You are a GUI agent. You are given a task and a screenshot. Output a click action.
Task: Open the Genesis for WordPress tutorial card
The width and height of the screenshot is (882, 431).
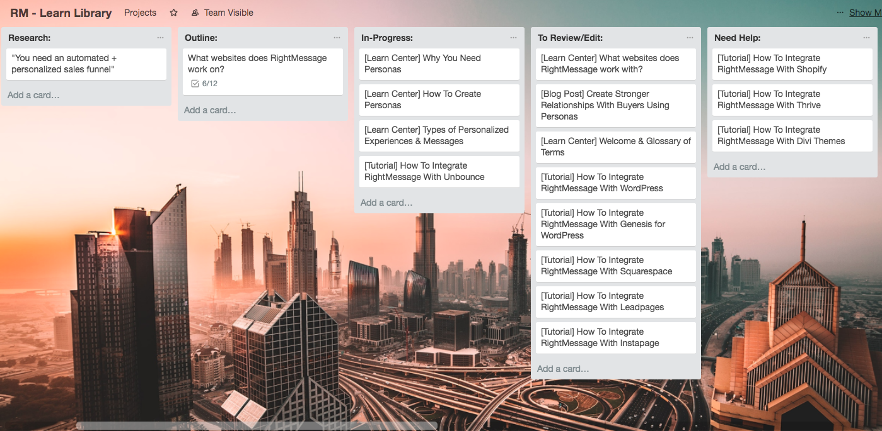click(x=616, y=225)
